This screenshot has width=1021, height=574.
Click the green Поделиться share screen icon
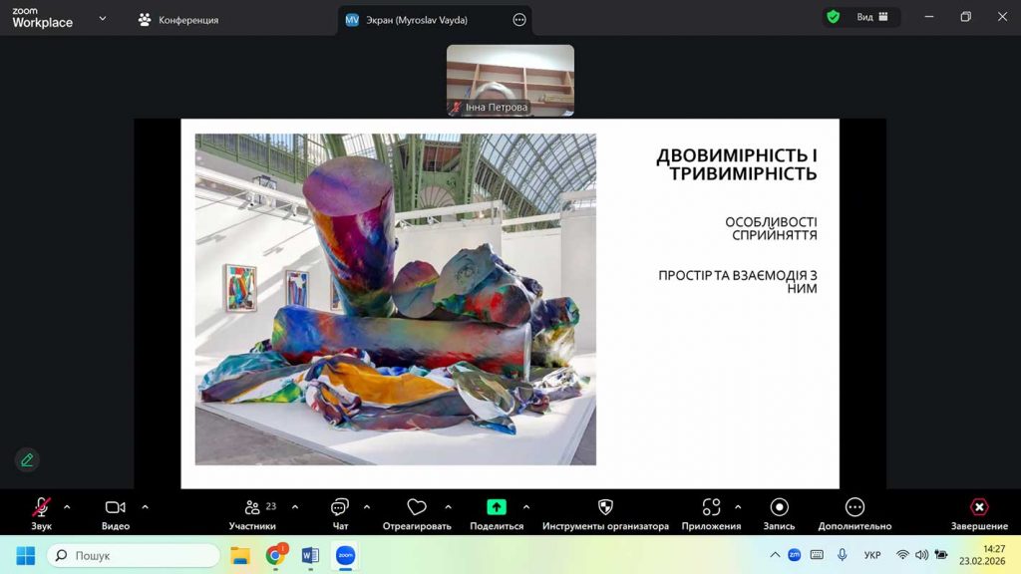point(496,507)
